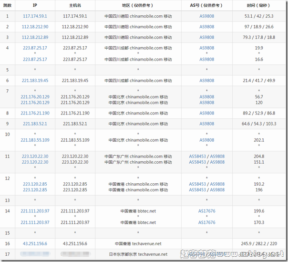Image resolution: width=288 pixels, height=262 pixels.
Task: Open IP link 221.183.52.1 in hop 9
Action: point(35,124)
